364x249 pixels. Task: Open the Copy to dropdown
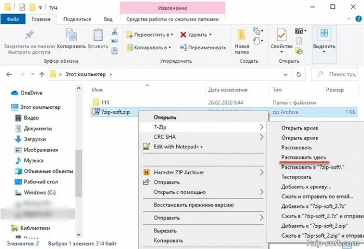(x=149, y=48)
